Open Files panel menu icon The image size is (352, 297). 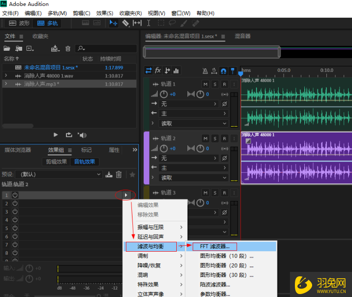[x=21, y=36]
